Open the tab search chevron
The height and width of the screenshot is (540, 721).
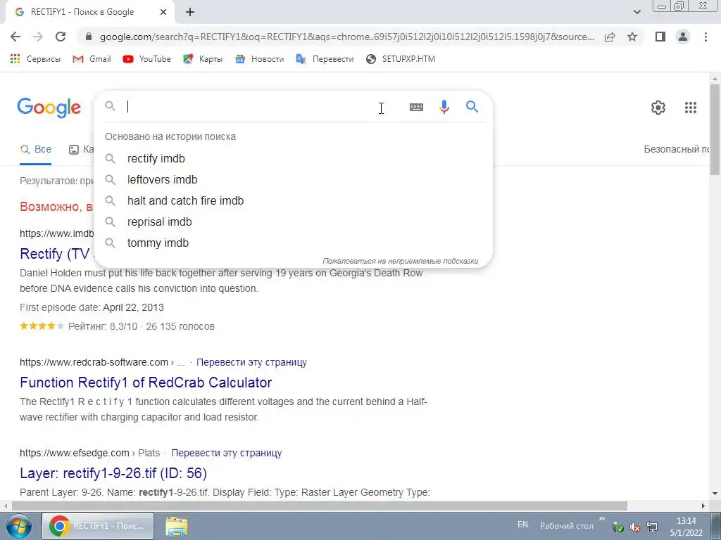click(637, 12)
